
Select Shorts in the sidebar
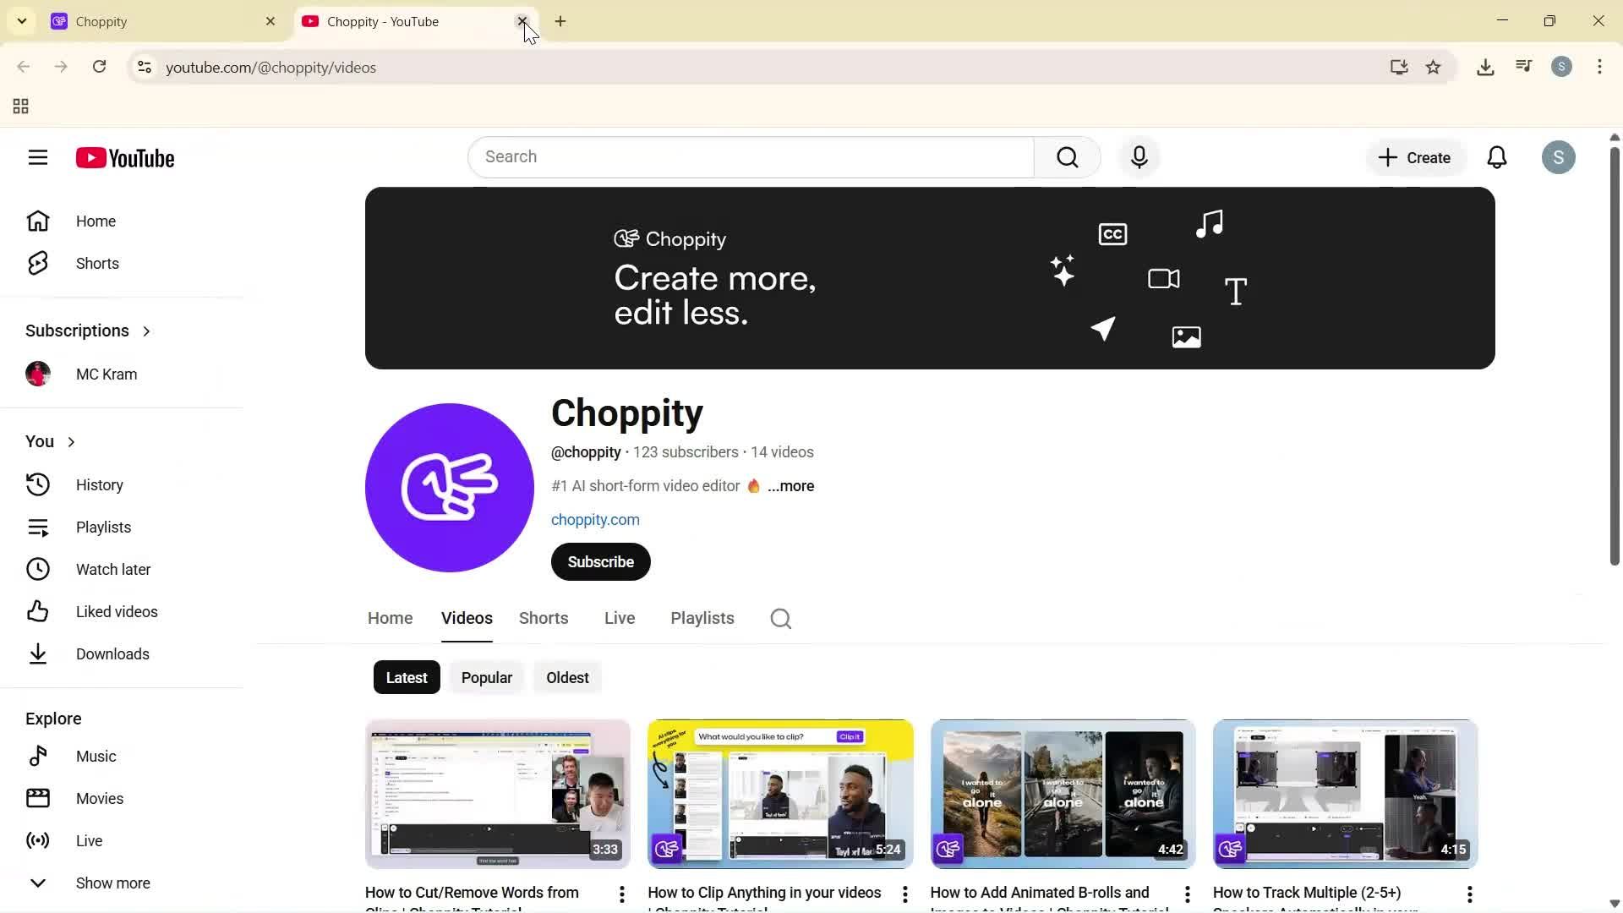click(96, 263)
